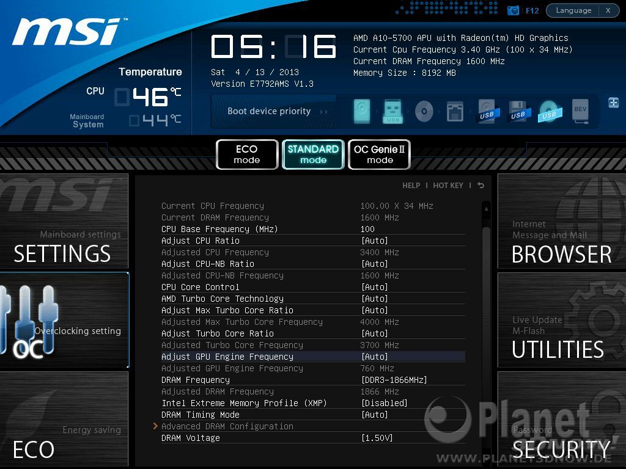Select the CPU Core Control label
Image resolution: width=626 pixels, height=469 pixels.
pyautogui.click(x=201, y=287)
